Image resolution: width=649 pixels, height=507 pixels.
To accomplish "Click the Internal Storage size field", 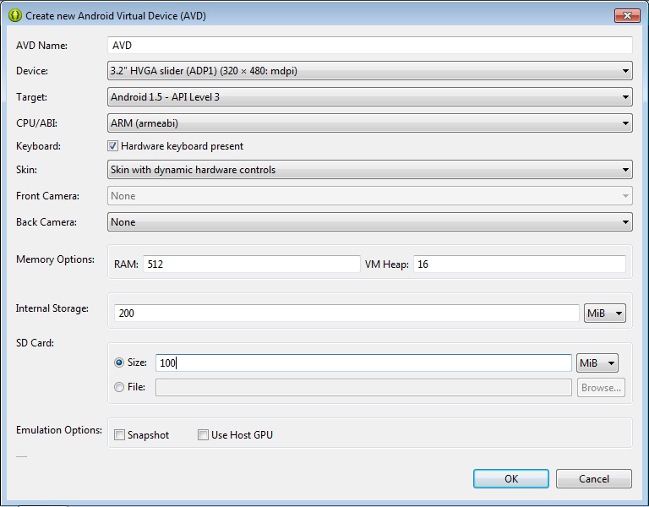I will click(346, 313).
